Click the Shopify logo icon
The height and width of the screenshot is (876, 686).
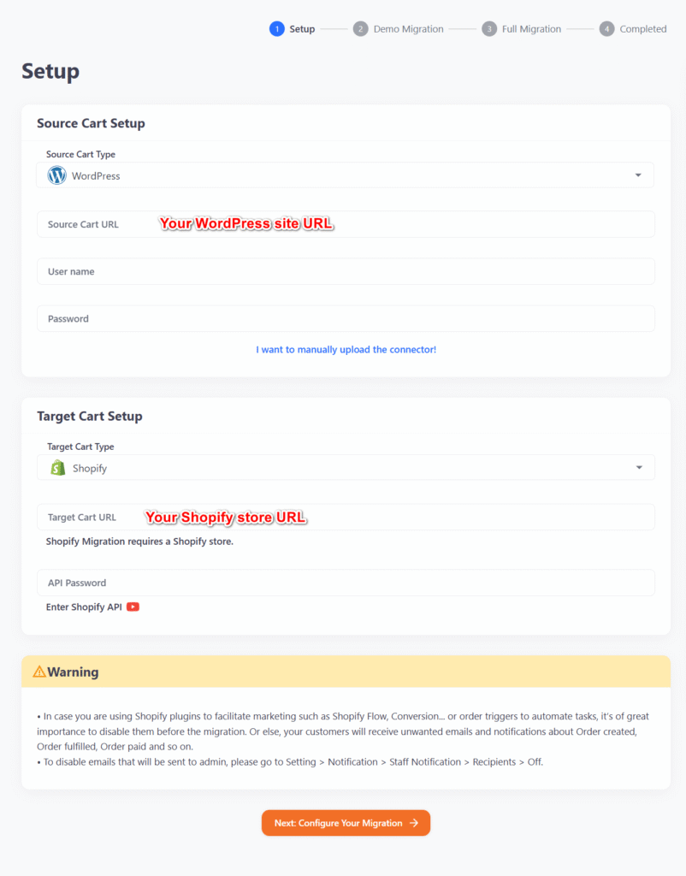pos(56,467)
